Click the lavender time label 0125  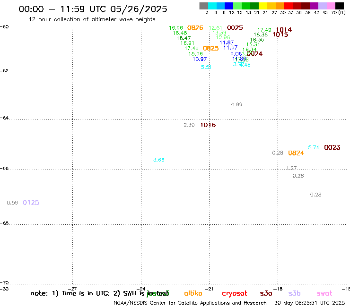31,203
